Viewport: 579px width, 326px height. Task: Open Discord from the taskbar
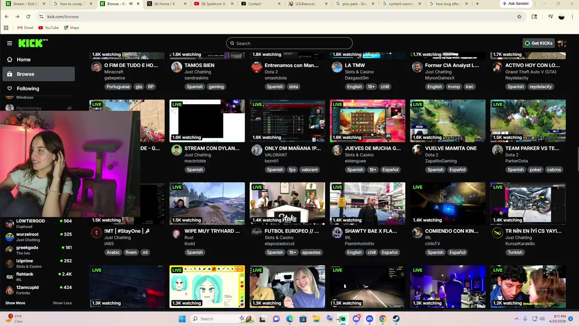point(356,319)
